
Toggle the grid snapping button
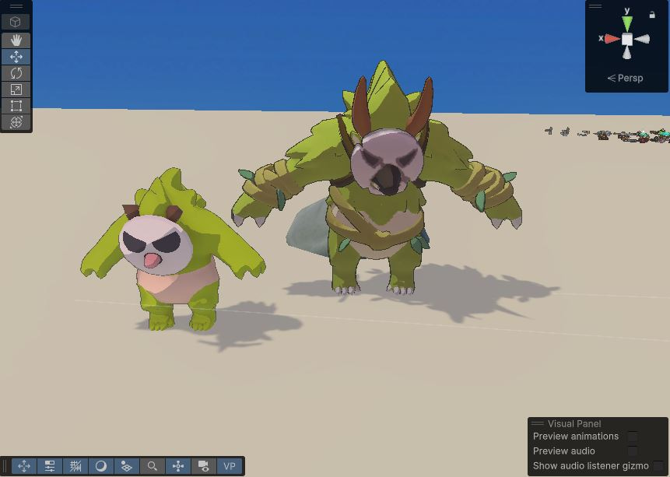coord(127,466)
